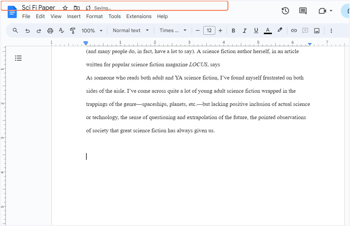
Task: Increase the font size
Action: pyautogui.click(x=220, y=30)
